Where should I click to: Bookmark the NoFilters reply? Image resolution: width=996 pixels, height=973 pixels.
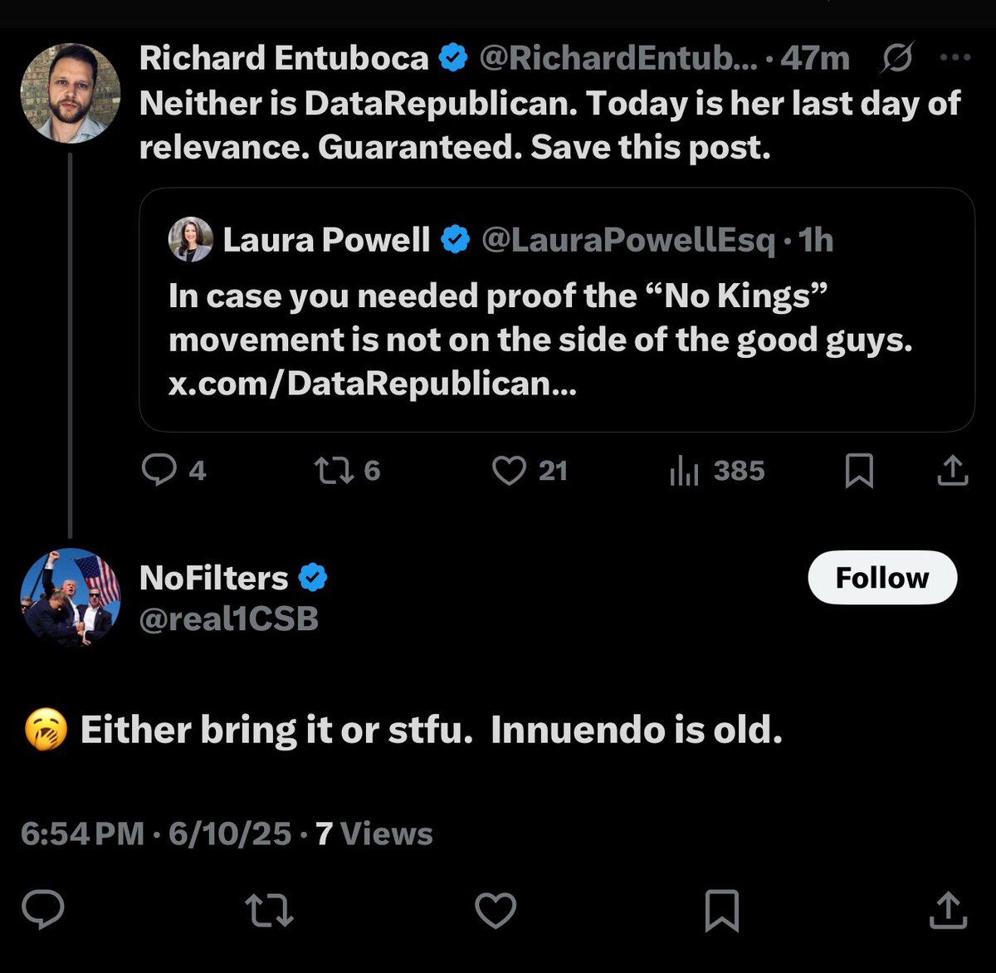click(x=721, y=910)
